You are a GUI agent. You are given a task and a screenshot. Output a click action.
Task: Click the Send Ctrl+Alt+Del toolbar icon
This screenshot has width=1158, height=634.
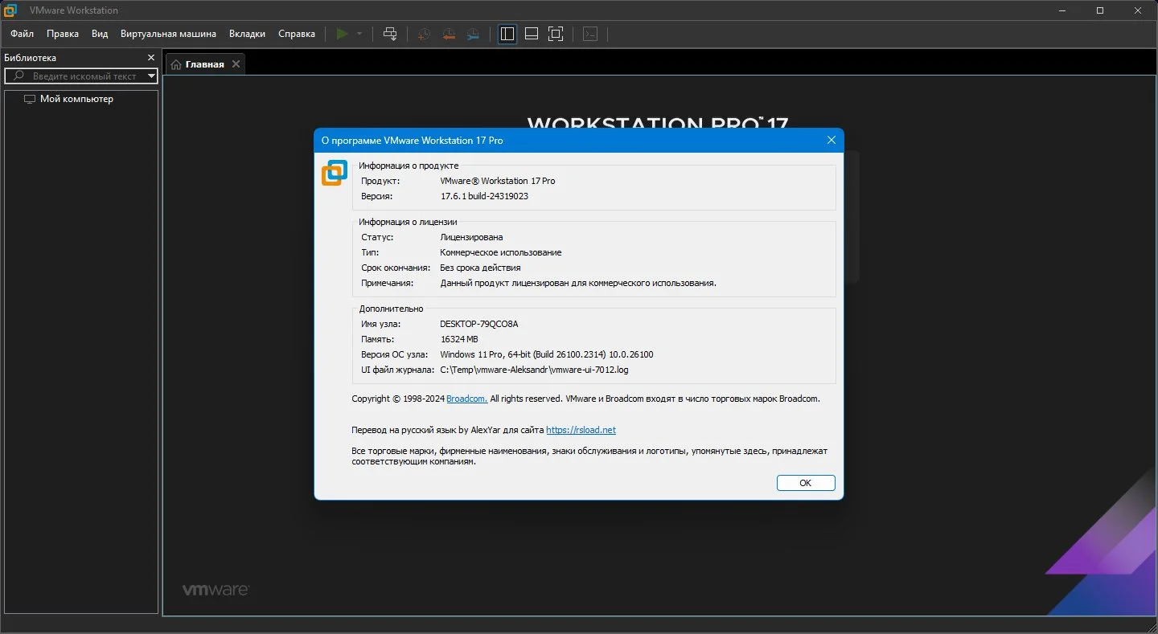point(390,34)
